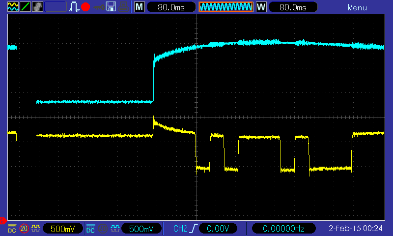Click the printer icon
393x236 pixels.
pos(123,7)
